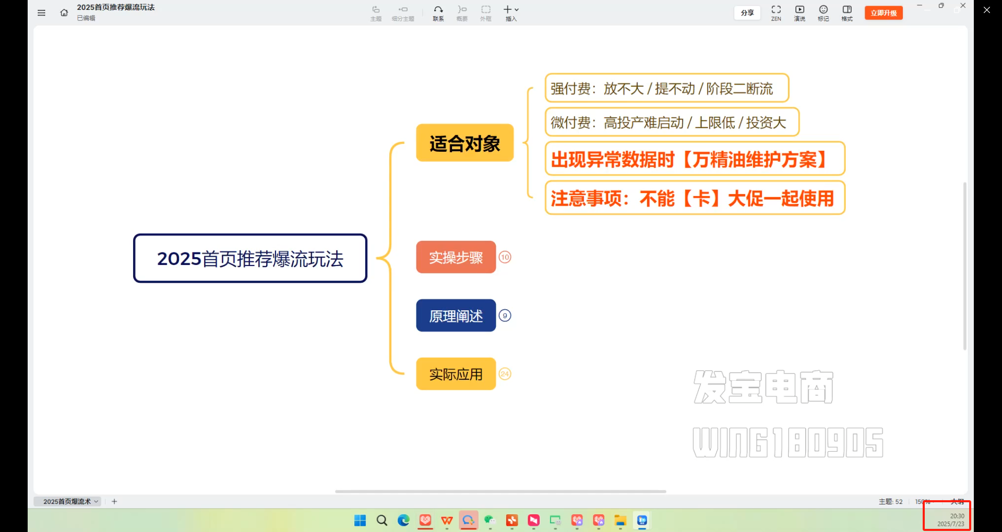Open the 标记 marker panel
This screenshot has width=1002, height=532.
point(823,13)
